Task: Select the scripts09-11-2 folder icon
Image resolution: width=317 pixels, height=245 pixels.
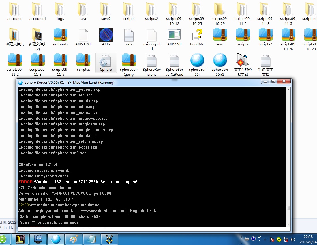Action: (x=243, y=9)
